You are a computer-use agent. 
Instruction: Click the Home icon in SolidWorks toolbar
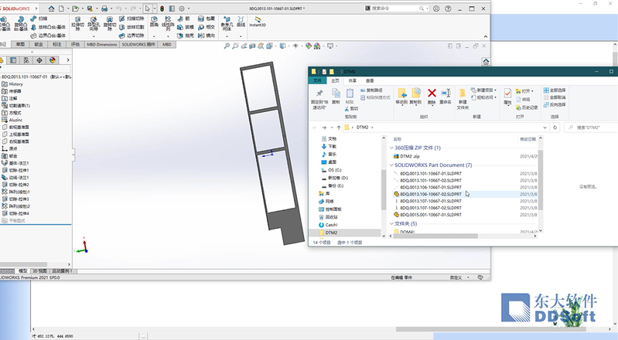click(50, 7)
